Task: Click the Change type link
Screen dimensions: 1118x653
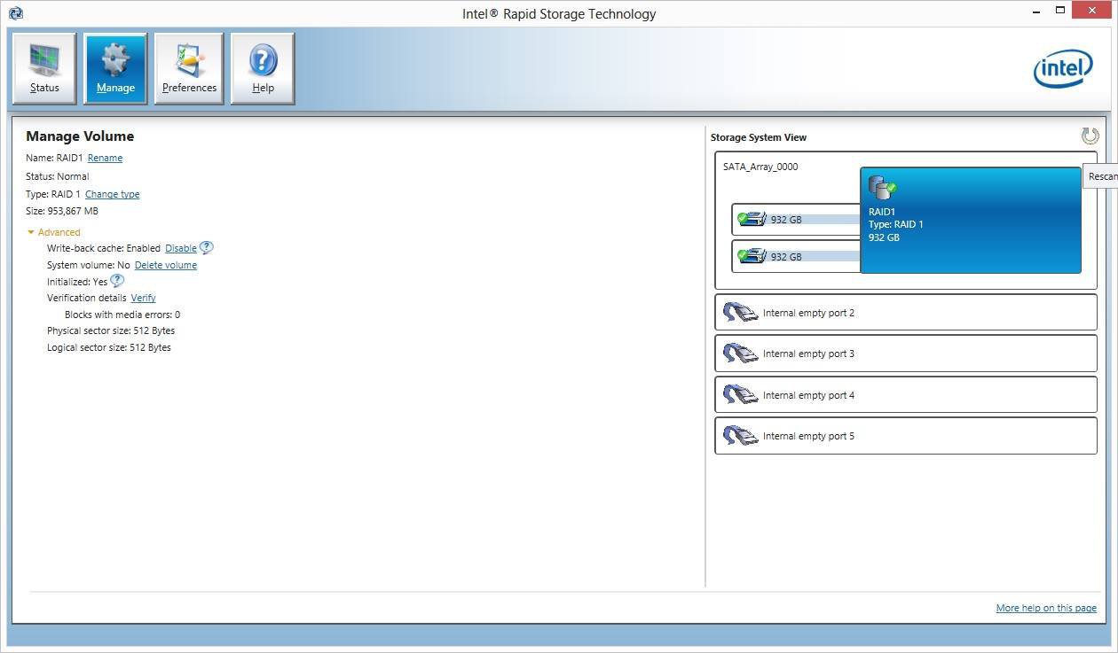Action: point(112,194)
